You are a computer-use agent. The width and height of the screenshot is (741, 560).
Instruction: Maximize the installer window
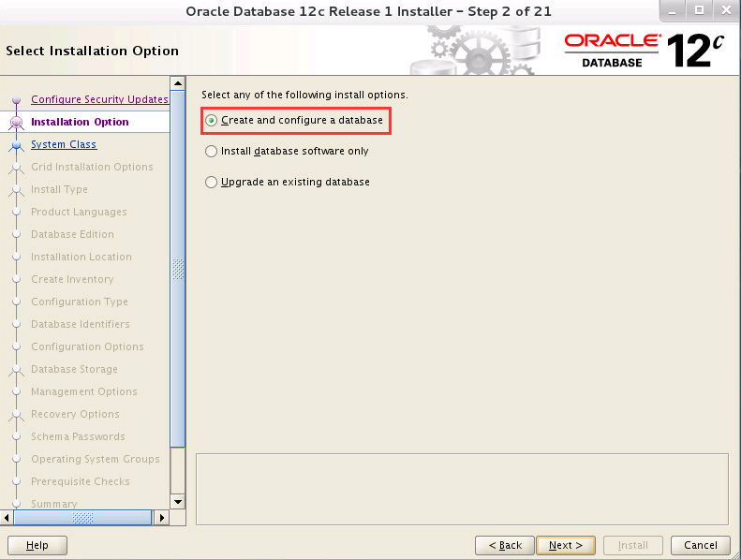(x=700, y=10)
